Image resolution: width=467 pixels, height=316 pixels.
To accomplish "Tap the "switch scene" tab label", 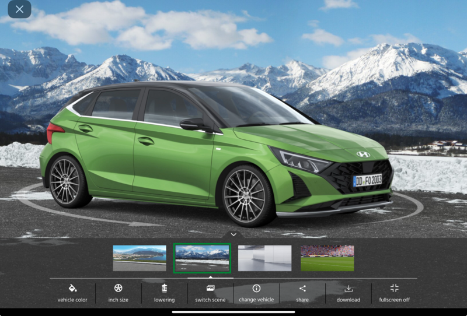I will (x=210, y=300).
